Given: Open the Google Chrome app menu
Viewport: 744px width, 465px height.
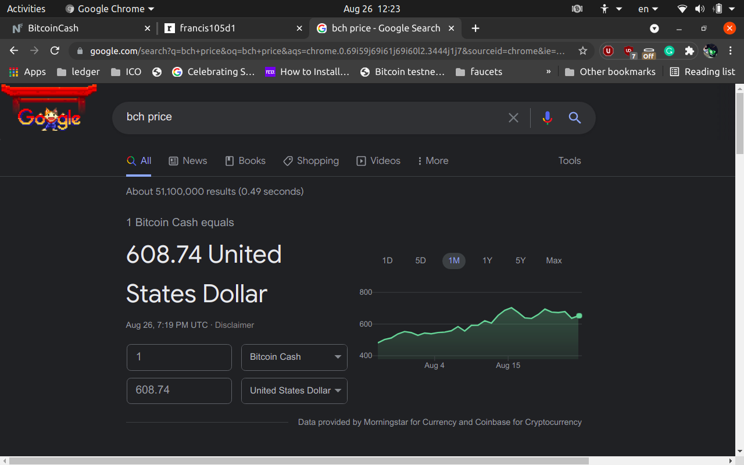Looking at the screenshot, I should click(x=110, y=9).
